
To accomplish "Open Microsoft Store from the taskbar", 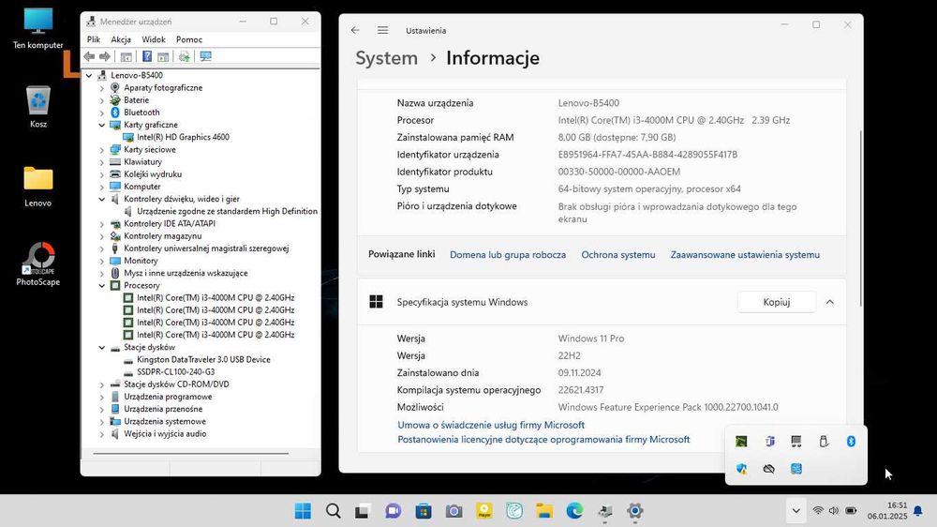I will point(424,511).
